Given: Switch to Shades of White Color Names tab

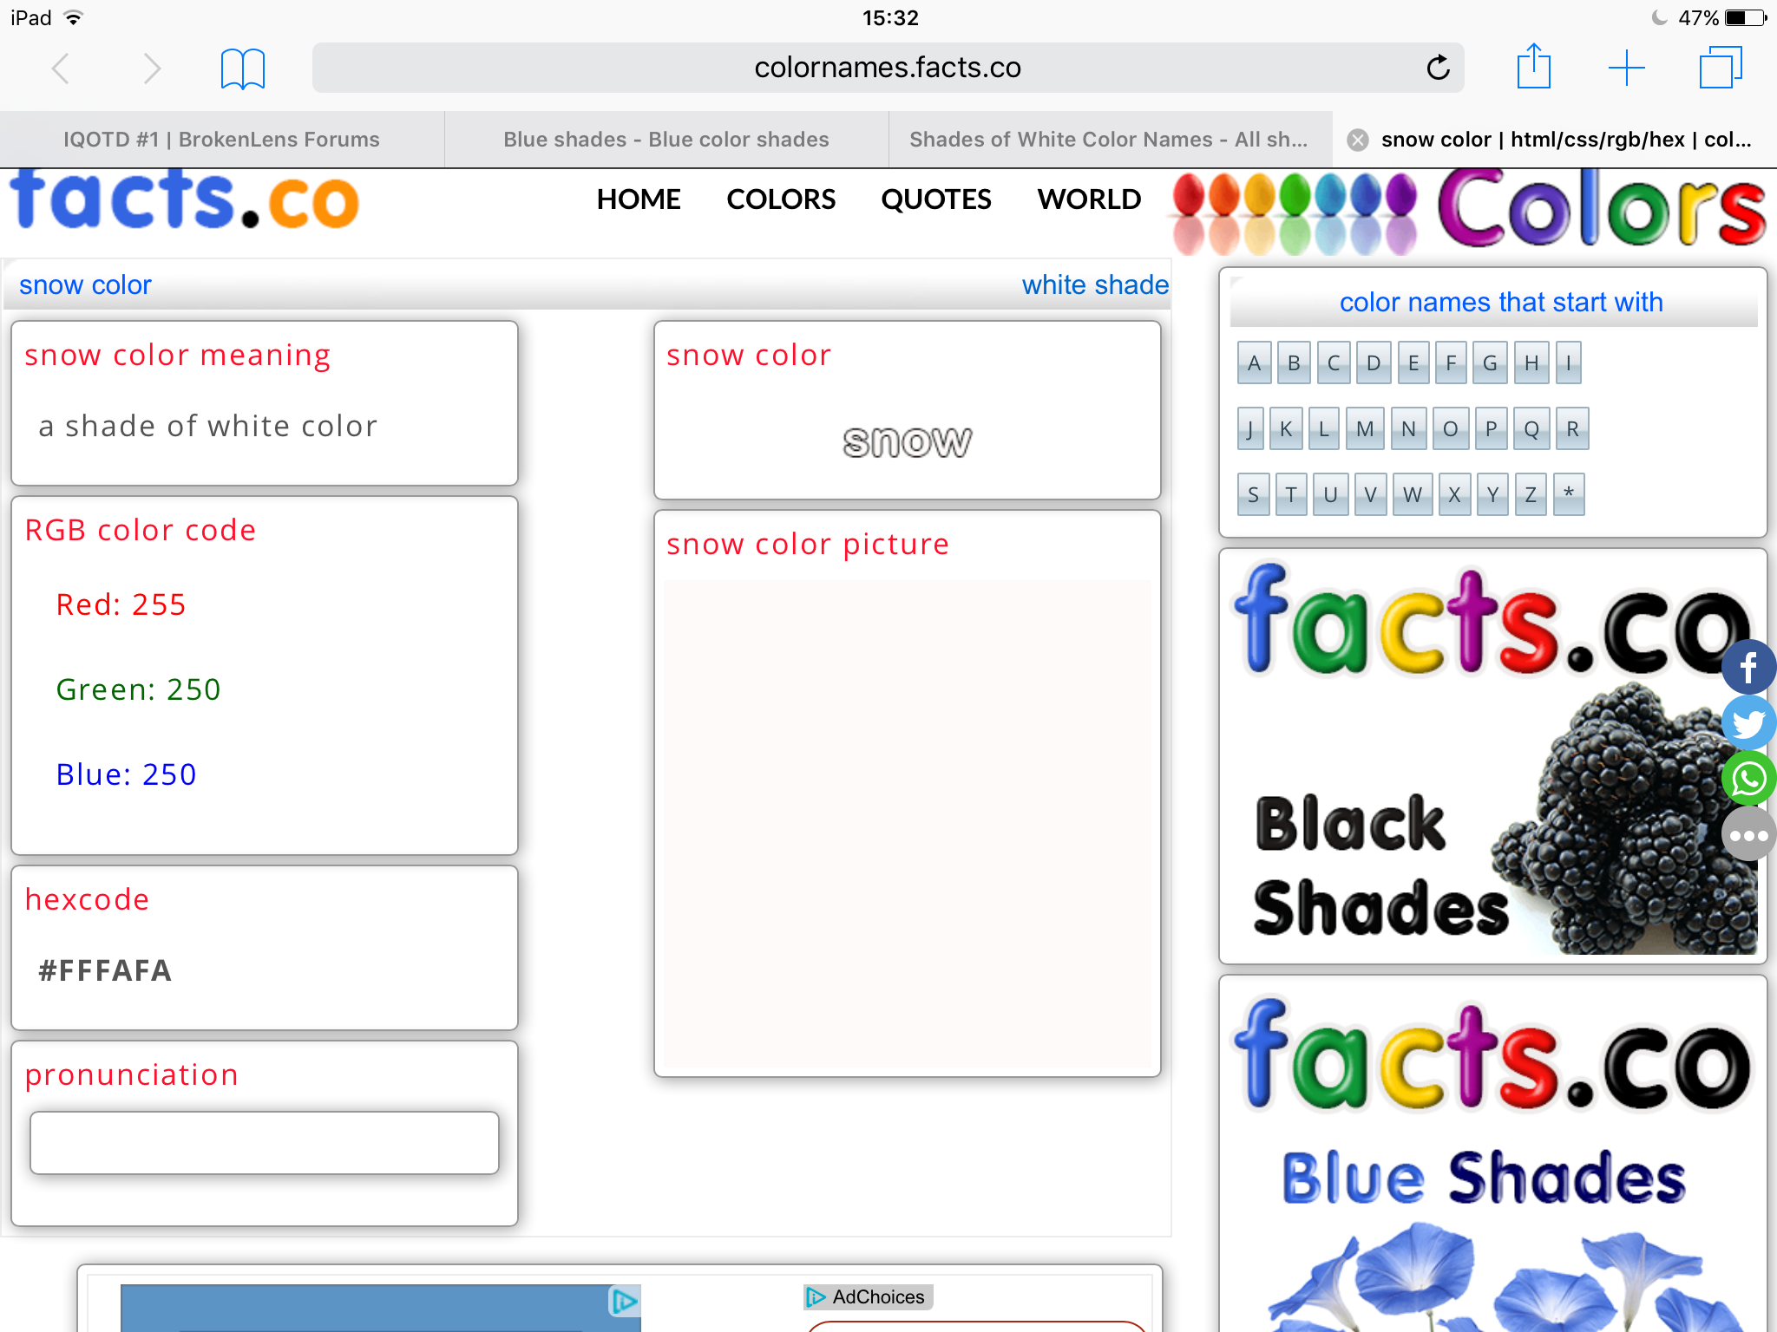Looking at the screenshot, I should coord(1110,140).
